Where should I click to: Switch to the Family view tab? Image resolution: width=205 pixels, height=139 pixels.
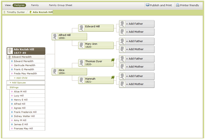35,5
